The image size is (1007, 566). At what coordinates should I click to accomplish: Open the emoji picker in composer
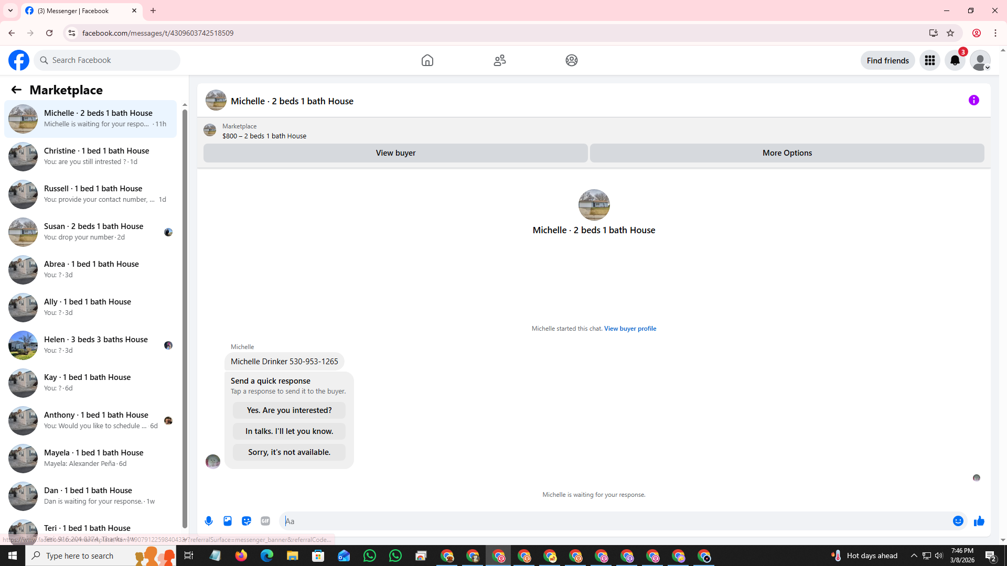pyautogui.click(x=958, y=521)
